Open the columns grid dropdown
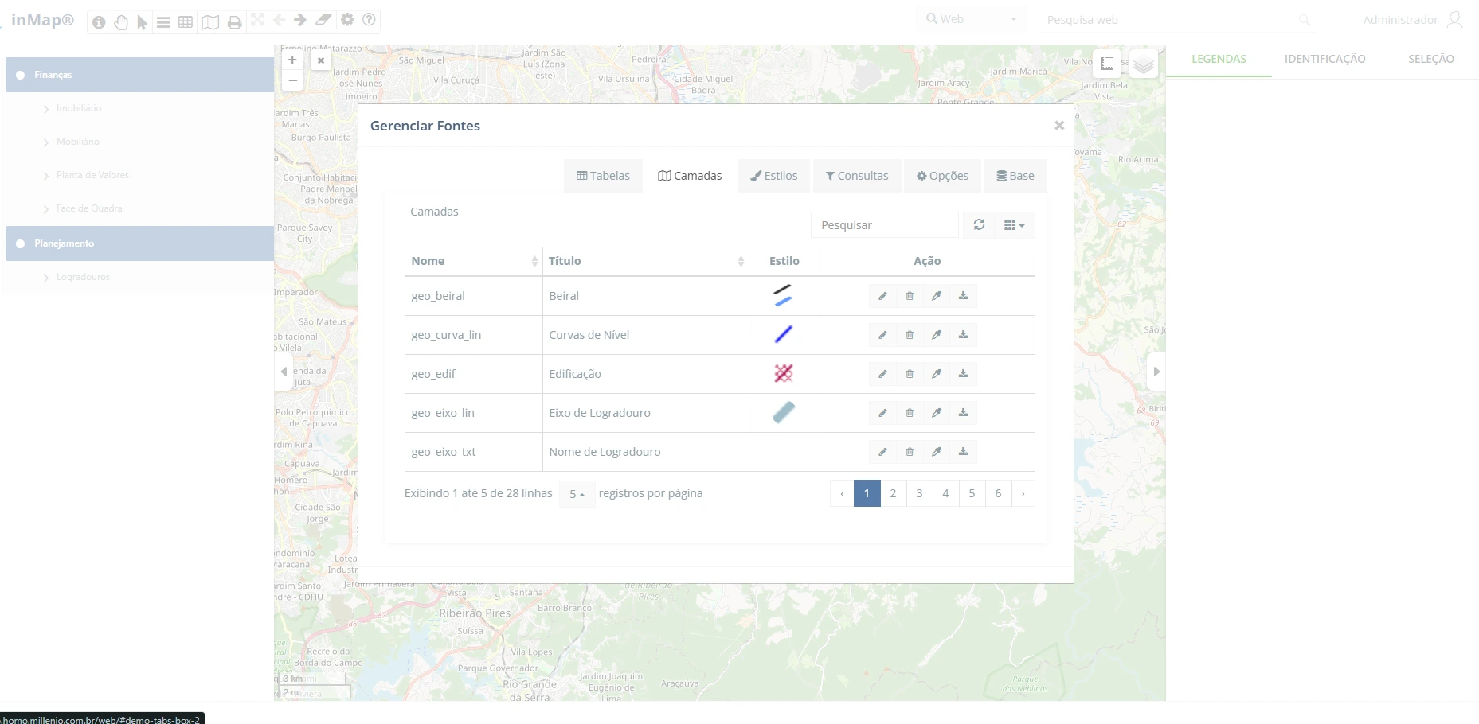The image size is (1479, 724). coord(1014,225)
